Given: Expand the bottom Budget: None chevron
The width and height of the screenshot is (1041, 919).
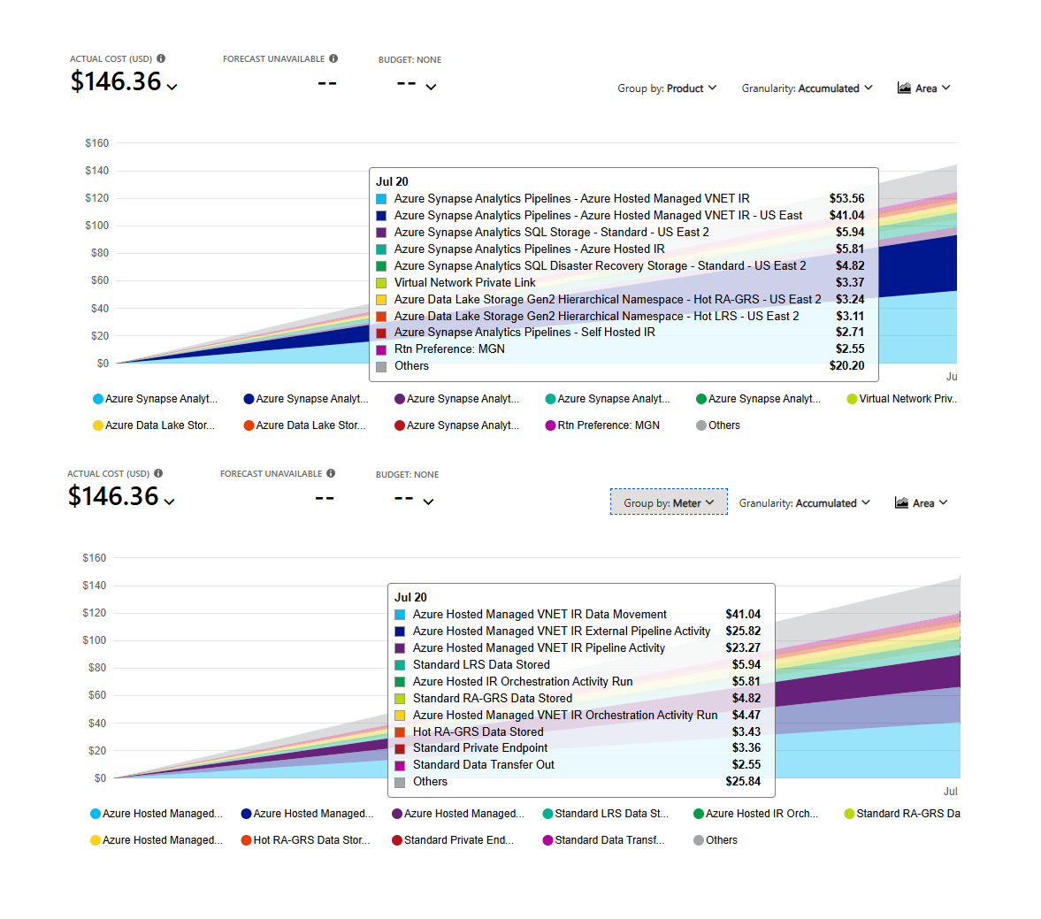Looking at the screenshot, I should (428, 502).
